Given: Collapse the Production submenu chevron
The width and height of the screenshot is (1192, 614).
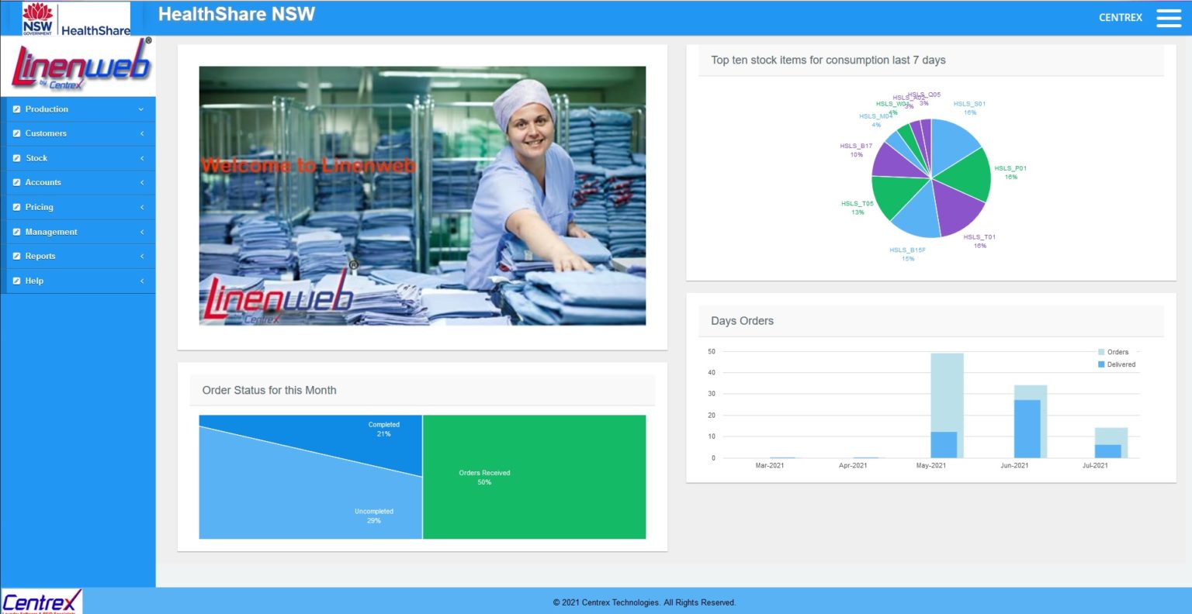Looking at the screenshot, I should coord(142,109).
